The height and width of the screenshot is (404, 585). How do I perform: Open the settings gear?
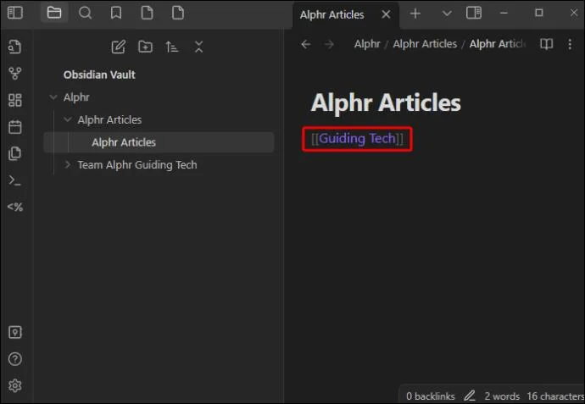tap(15, 385)
